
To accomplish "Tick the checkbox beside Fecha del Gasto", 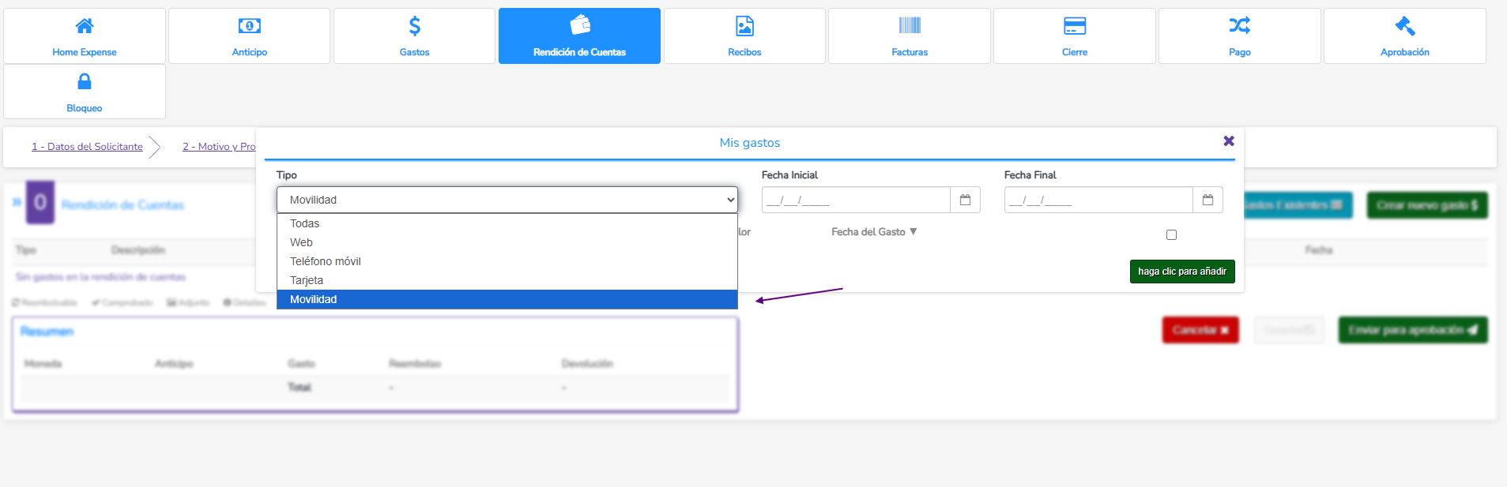I will (x=1171, y=234).
